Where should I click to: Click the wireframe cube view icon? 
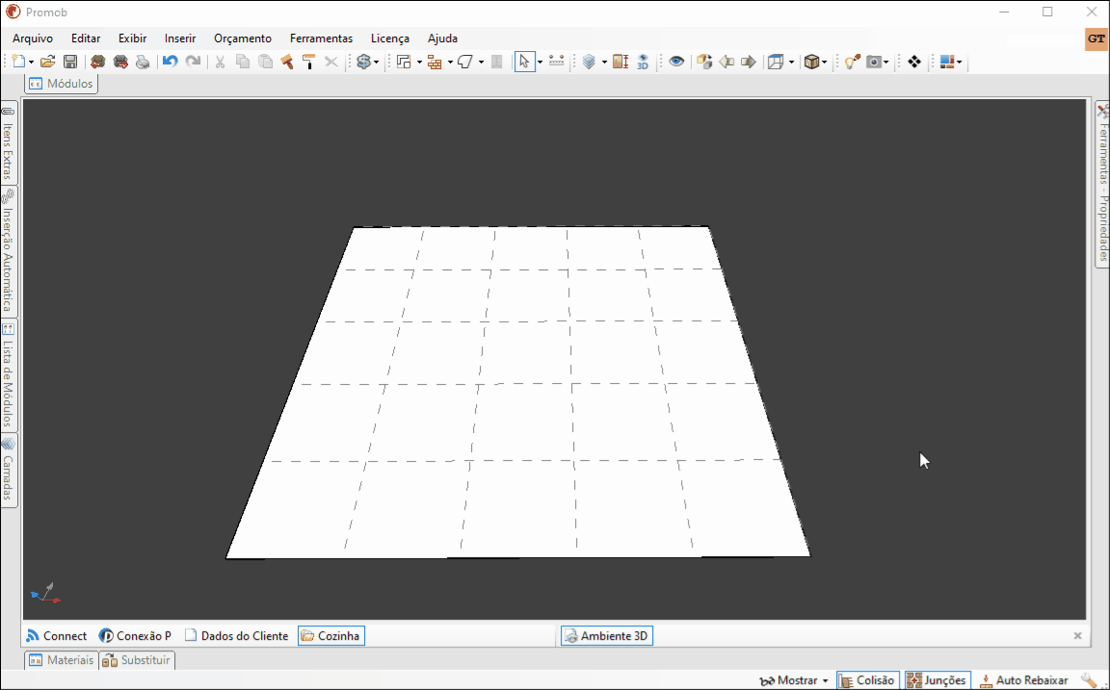776,62
